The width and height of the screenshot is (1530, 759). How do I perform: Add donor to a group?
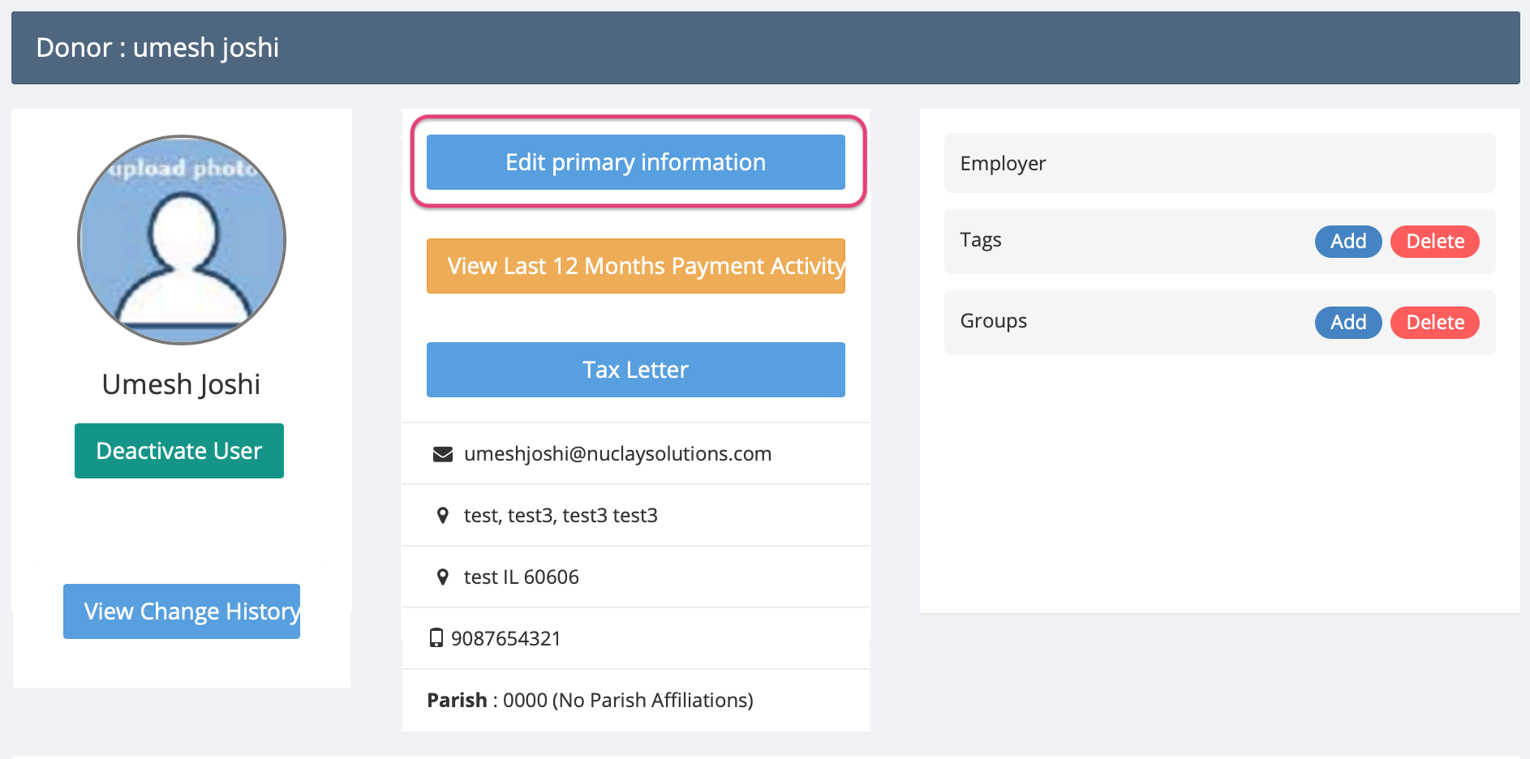pos(1348,323)
